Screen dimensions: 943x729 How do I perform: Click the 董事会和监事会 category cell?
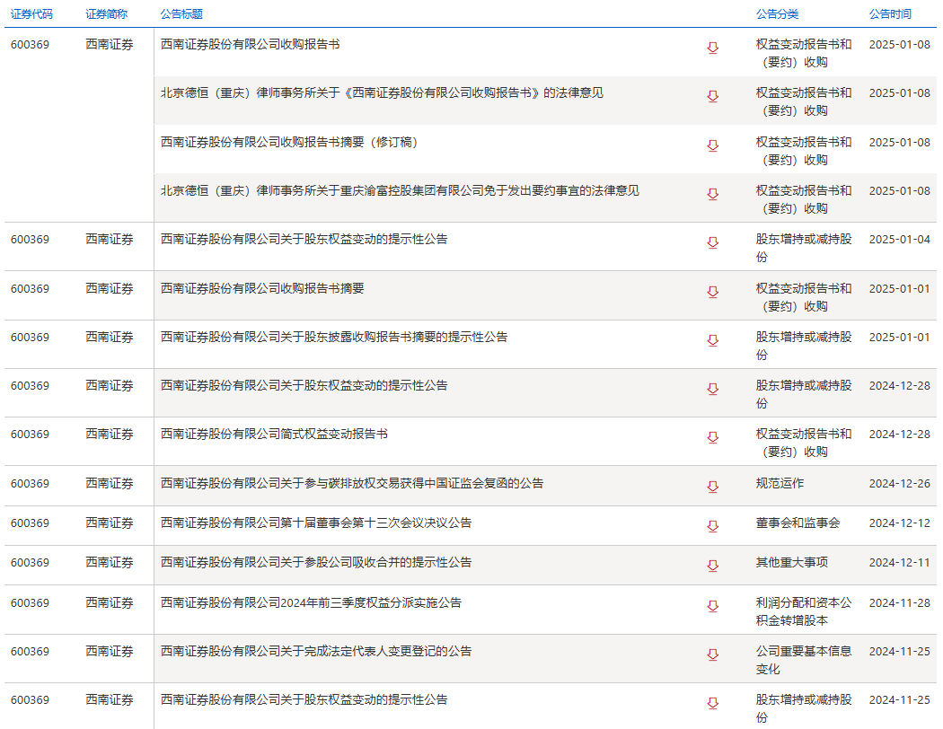(798, 523)
